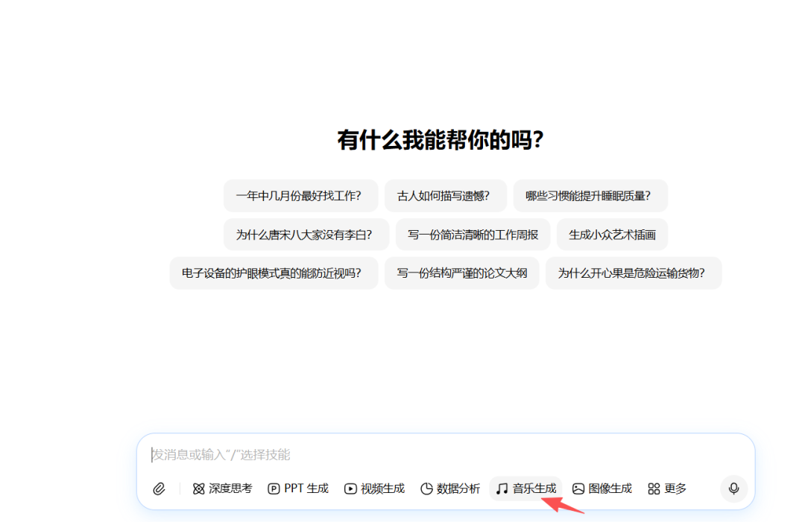Image resolution: width=805 pixels, height=522 pixels.
Task: Click the message input field
Action: [x=373, y=454]
